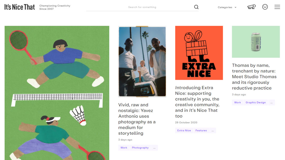The image size is (285, 160).
Task: Select the Photography tag
Action: [140, 148]
